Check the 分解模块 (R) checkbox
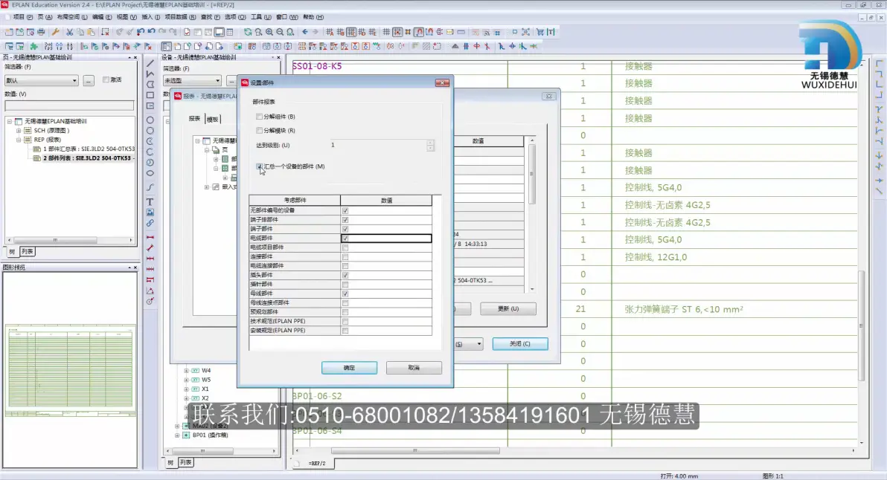The image size is (887, 480). (259, 131)
